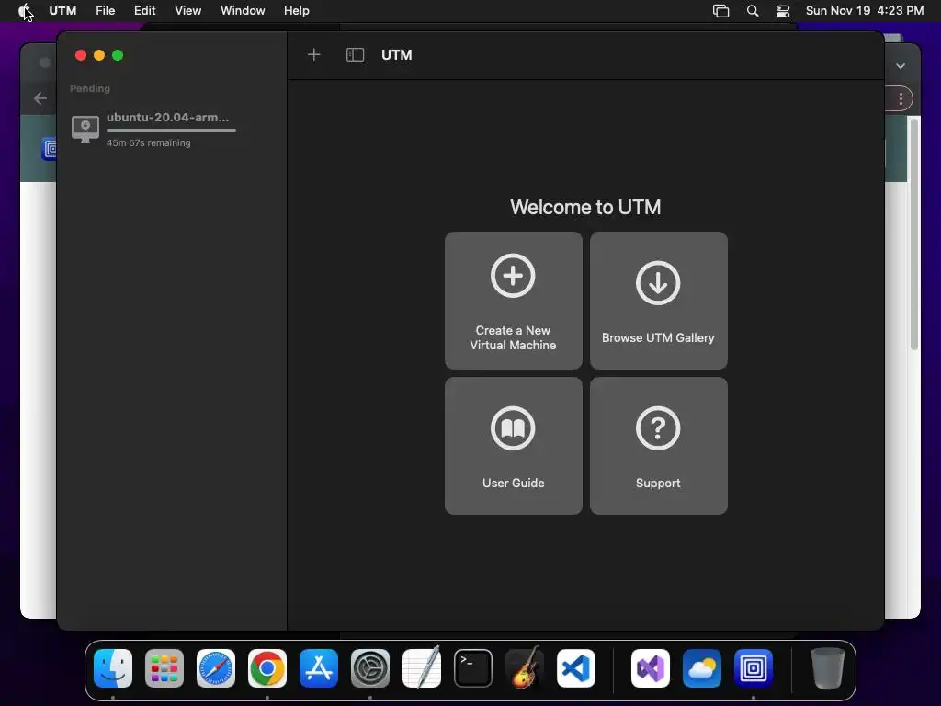The width and height of the screenshot is (941, 706).
Task: Open App Store from the Dock
Action: pyautogui.click(x=319, y=668)
